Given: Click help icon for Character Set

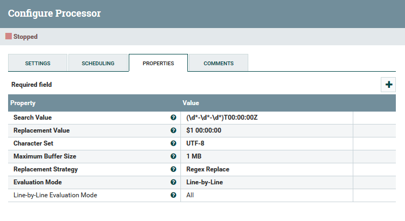Looking at the screenshot, I should (x=173, y=143).
